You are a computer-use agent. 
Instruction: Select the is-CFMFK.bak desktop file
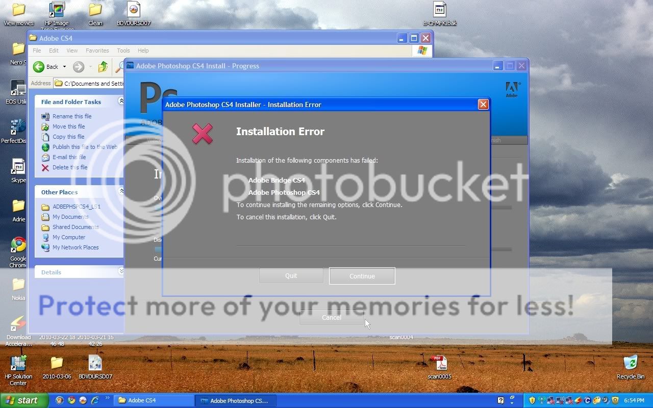[439, 14]
